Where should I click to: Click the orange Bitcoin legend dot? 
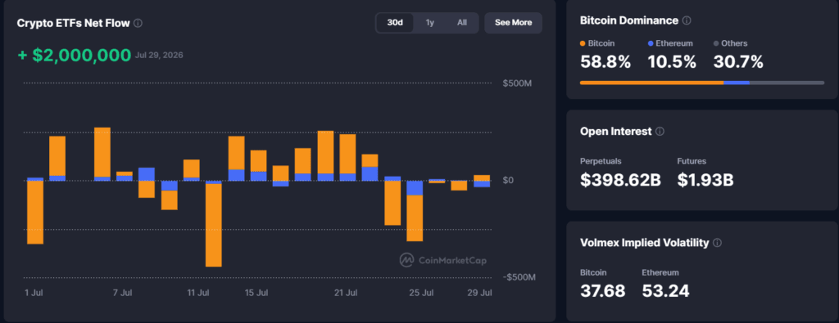click(583, 44)
